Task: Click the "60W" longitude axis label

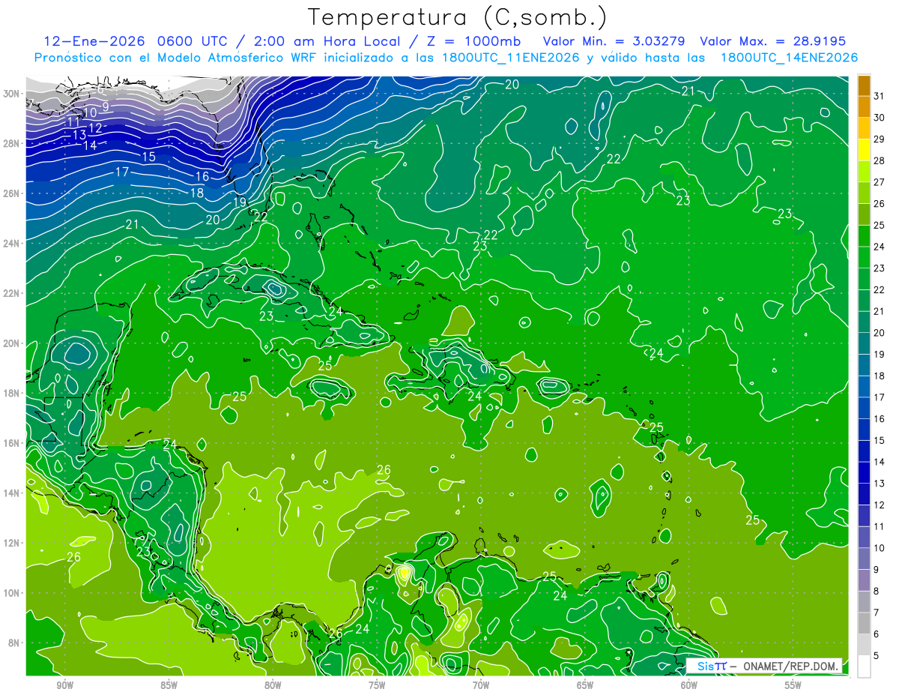Action: pyautogui.click(x=689, y=685)
